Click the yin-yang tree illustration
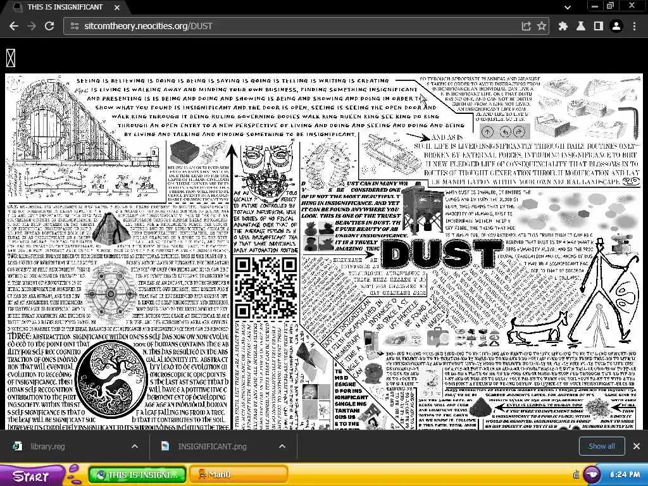 click(x=111, y=379)
